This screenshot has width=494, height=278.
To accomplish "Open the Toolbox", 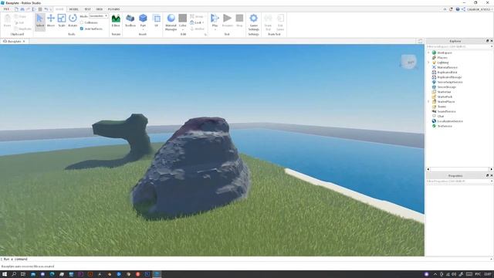I will [x=130, y=21].
